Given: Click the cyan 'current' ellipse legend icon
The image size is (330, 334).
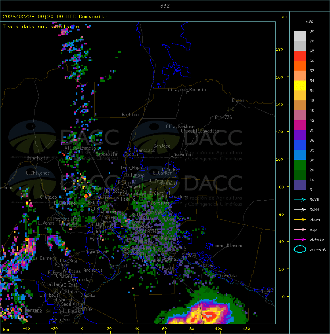Looking at the screenshot, I should point(300,249).
